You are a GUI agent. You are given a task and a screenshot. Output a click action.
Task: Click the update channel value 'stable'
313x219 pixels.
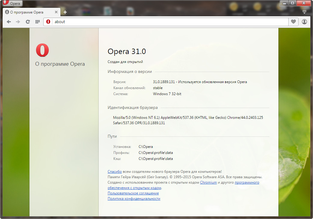click(158, 88)
